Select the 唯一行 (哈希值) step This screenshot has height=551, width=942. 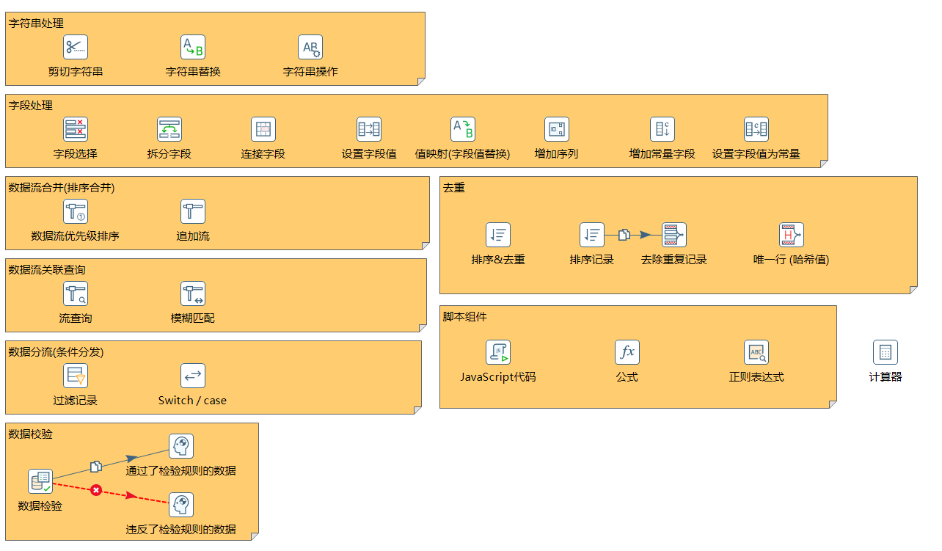pos(791,235)
